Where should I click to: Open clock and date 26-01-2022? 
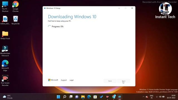click(x=171, y=97)
